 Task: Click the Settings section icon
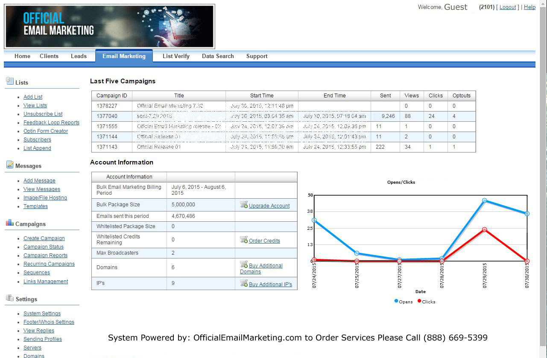pyautogui.click(x=9, y=298)
